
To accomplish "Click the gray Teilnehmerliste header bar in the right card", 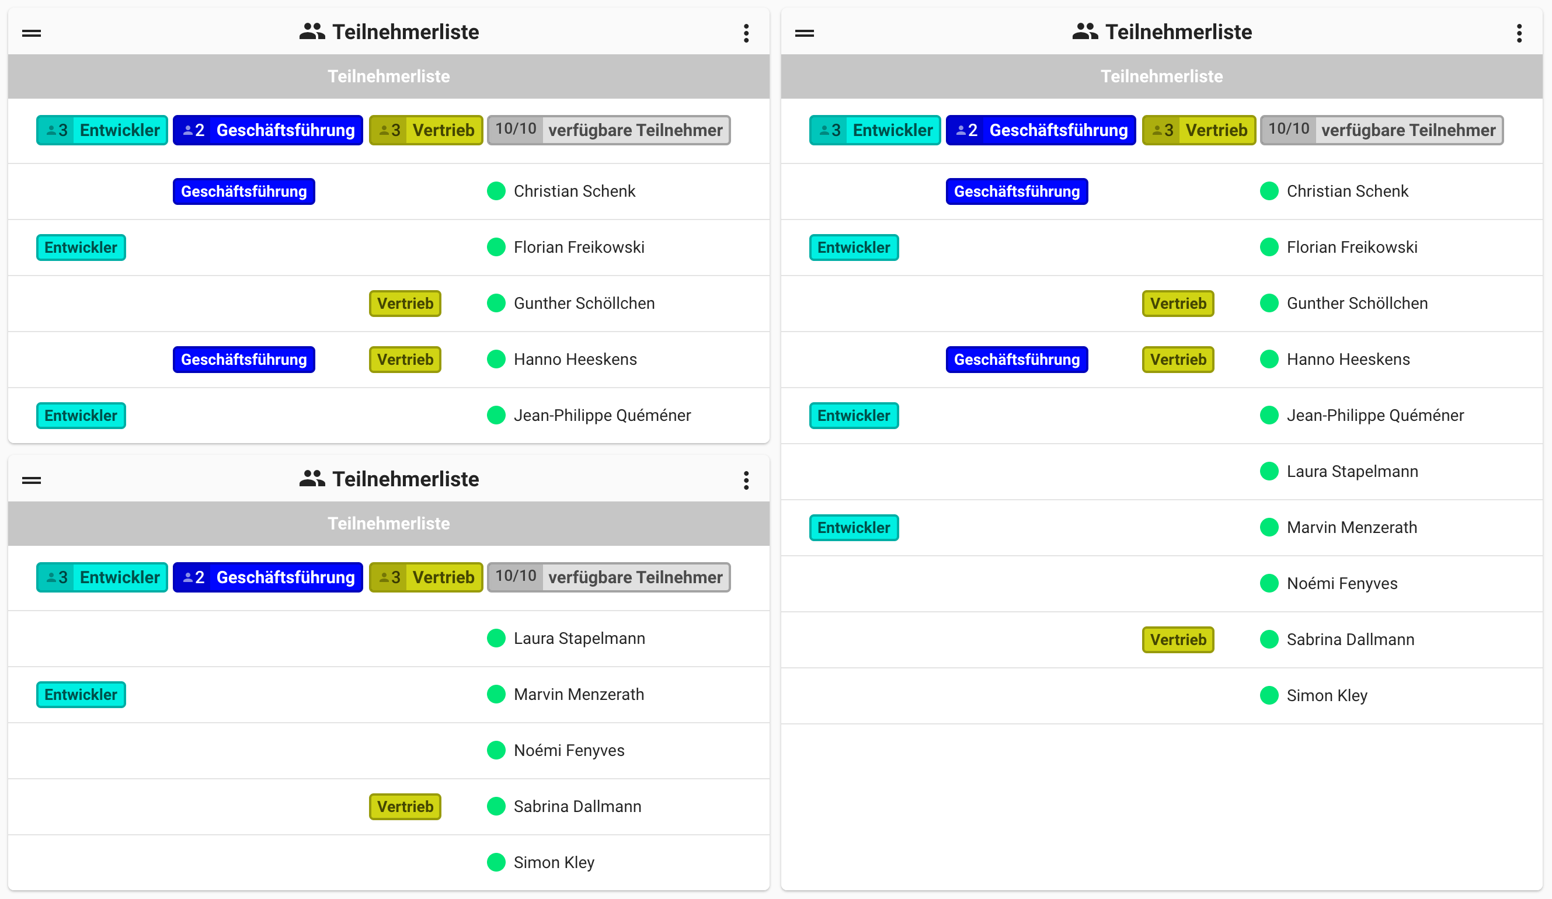I will pyautogui.click(x=1161, y=76).
